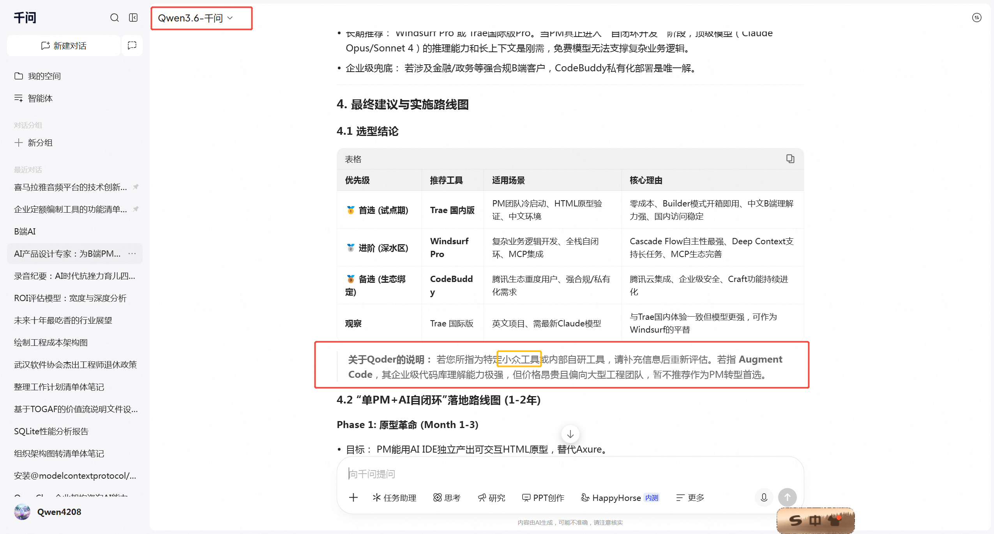Image resolution: width=994 pixels, height=534 pixels.
Task: Click the Qwen4208 username
Action: pos(59,512)
